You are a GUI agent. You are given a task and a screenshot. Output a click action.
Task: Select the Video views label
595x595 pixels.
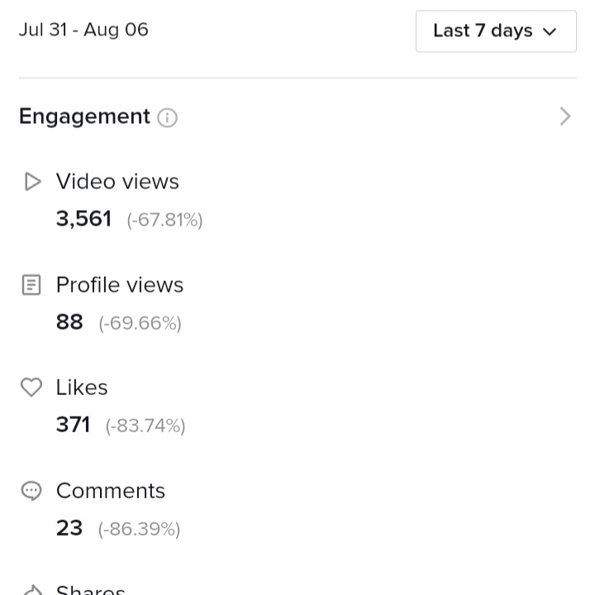117,181
